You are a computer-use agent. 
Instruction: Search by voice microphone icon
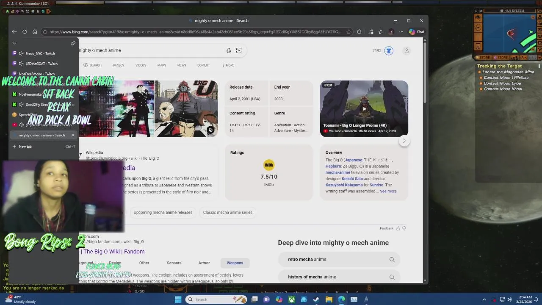[229, 50]
